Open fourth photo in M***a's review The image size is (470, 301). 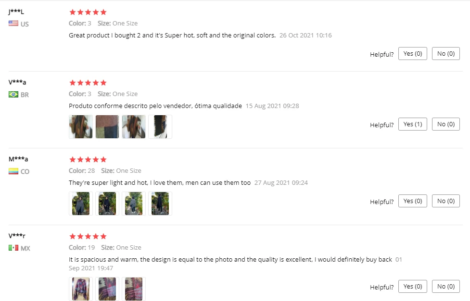point(160,204)
